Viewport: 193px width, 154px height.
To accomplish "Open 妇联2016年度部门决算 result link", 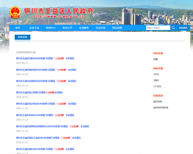I will coord(45,59).
